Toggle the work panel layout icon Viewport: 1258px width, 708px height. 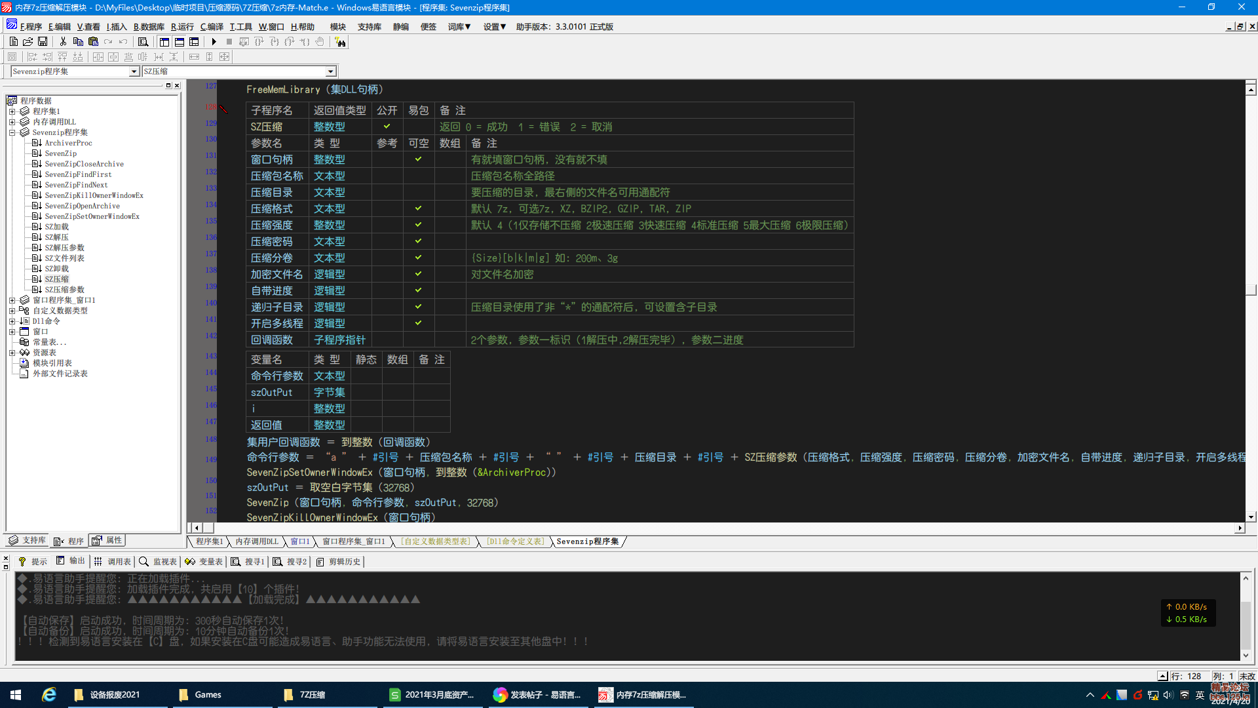click(x=164, y=41)
